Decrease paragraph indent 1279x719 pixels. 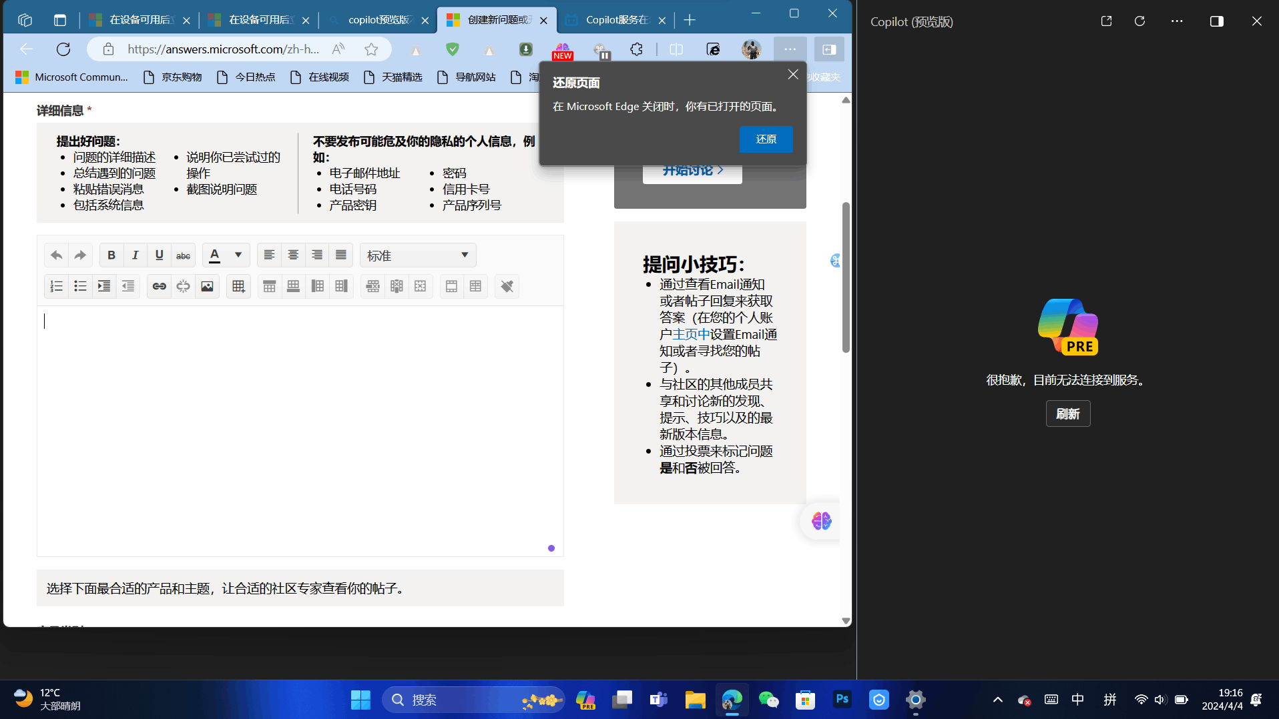[x=128, y=286]
